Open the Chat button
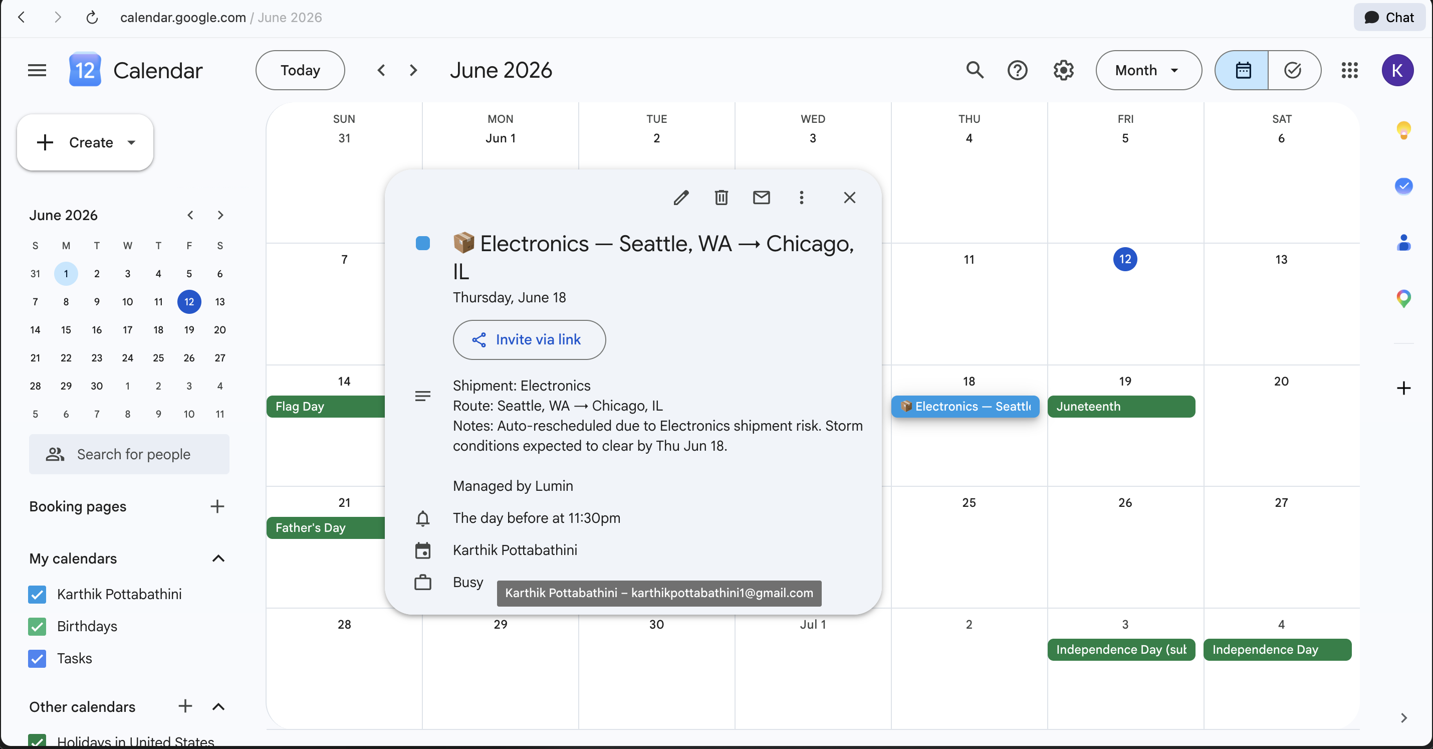 (x=1388, y=17)
